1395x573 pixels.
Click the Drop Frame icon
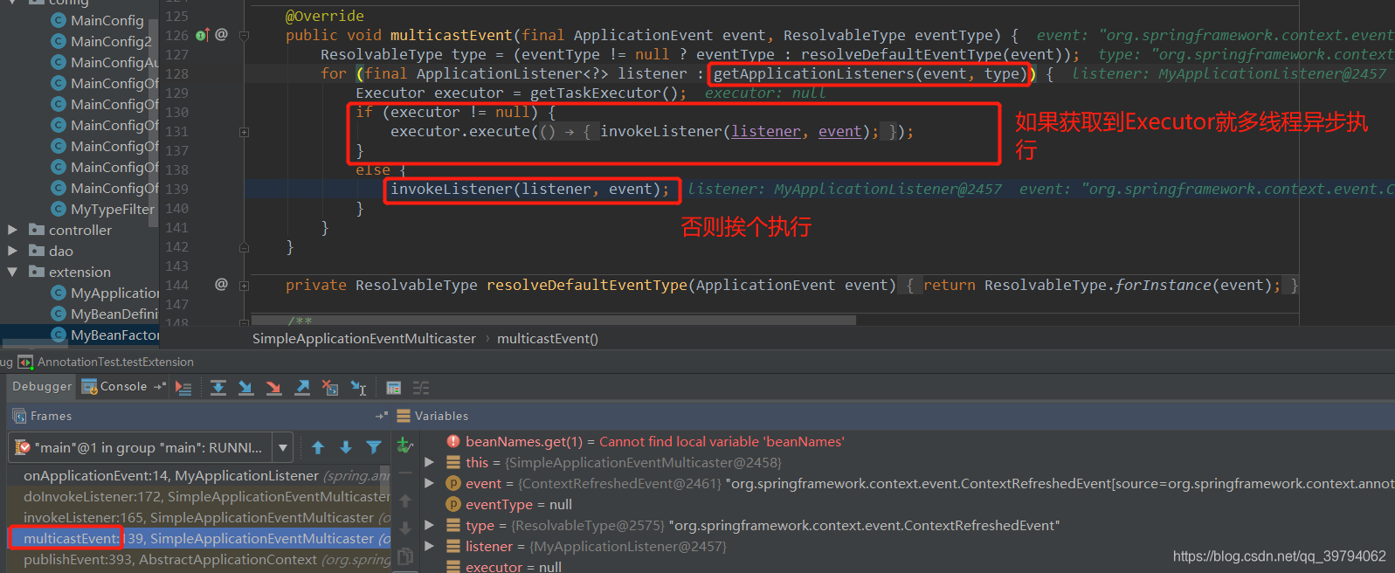[x=330, y=388]
